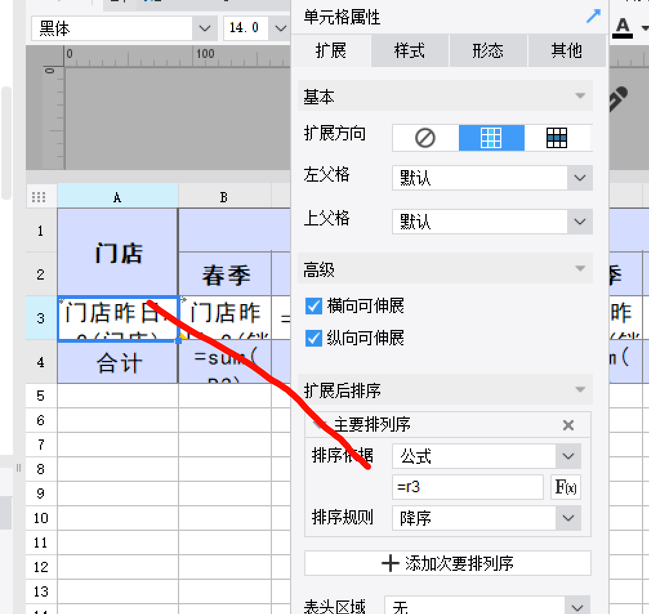Select no-expansion direction icon

(x=425, y=138)
